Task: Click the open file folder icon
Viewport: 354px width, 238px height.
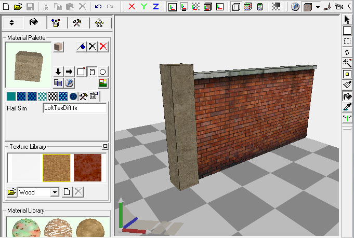Action: 18,7
